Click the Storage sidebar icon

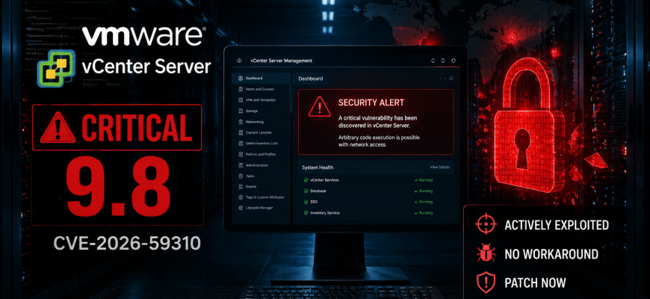click(241, 111)
